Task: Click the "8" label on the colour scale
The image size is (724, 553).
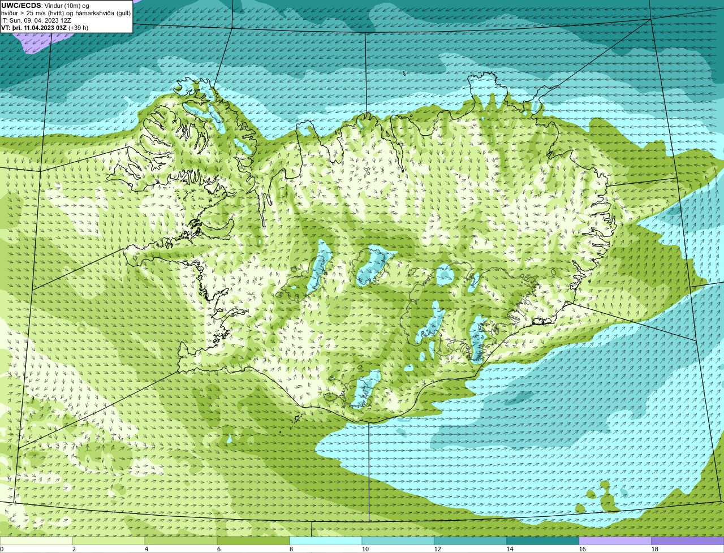Action: click(x=291, y=549)
